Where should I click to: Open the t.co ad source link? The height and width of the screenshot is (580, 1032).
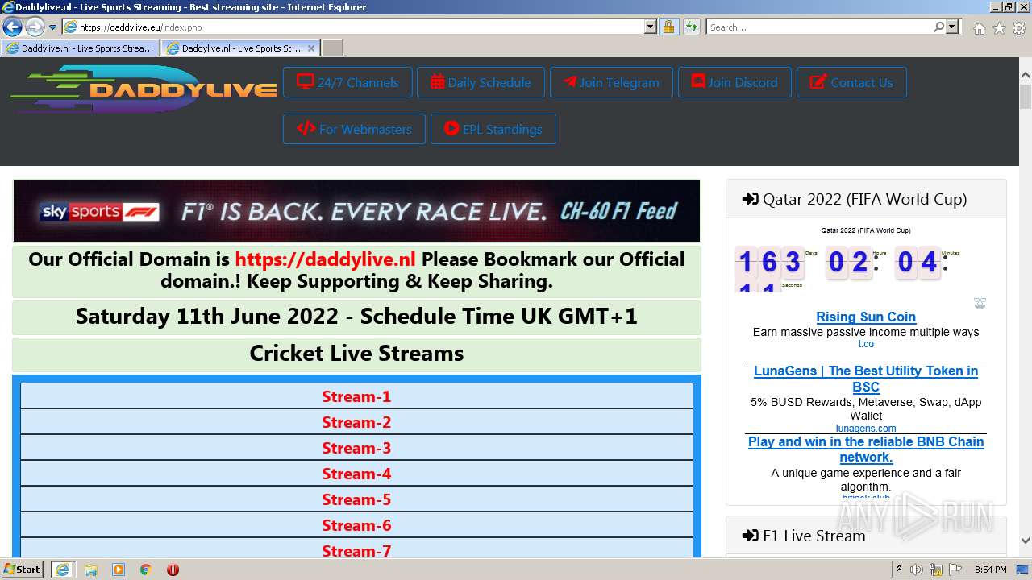pyautogui.click(x=866, y=344)
